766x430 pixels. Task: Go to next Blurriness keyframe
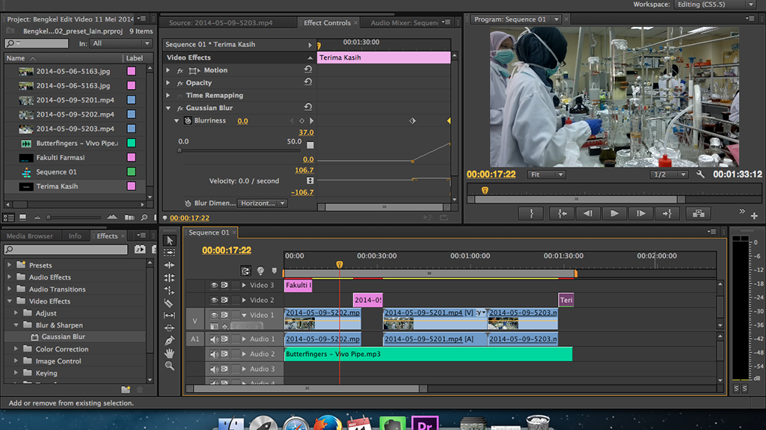(x=312, y=120)
